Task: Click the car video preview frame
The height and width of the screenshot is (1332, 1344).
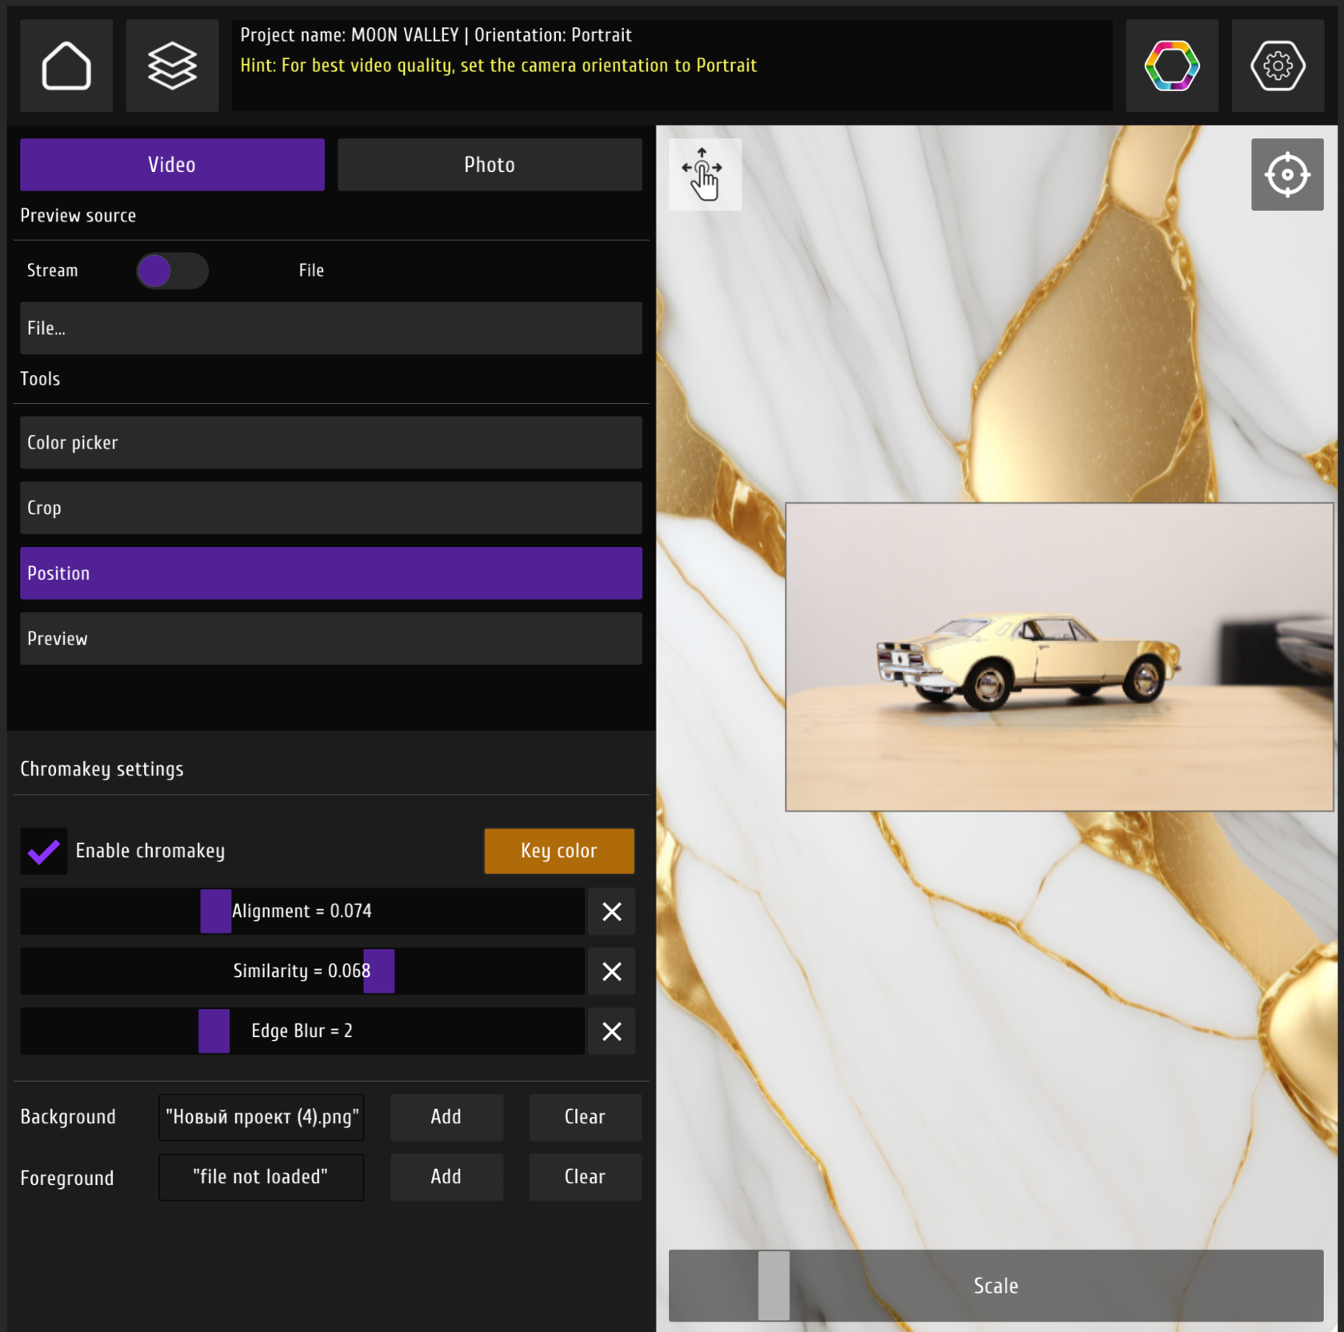Action: (1059, 657)
